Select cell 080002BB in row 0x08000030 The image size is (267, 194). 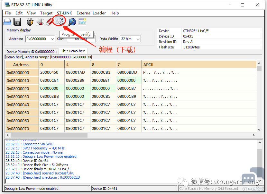[51, 97]
